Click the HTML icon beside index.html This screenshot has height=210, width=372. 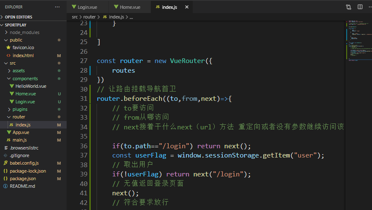point(8,55)
